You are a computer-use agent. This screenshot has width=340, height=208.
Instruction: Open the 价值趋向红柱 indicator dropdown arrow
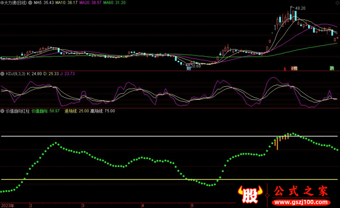(x=3, y=111)
